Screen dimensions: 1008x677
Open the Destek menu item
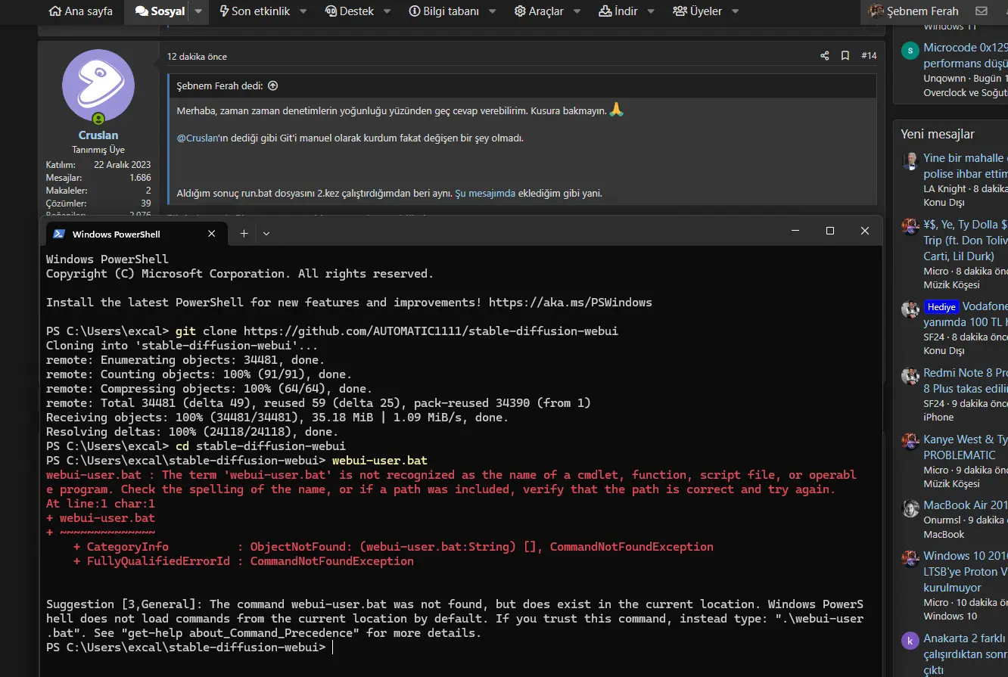pyautogui.click(x=350, y=11)
